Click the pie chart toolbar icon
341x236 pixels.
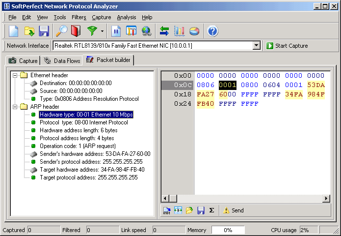(x=194, y=31)
